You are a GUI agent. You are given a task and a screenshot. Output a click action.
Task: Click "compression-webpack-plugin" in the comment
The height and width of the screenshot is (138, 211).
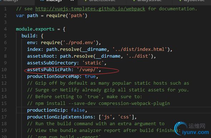click(134, 103)
